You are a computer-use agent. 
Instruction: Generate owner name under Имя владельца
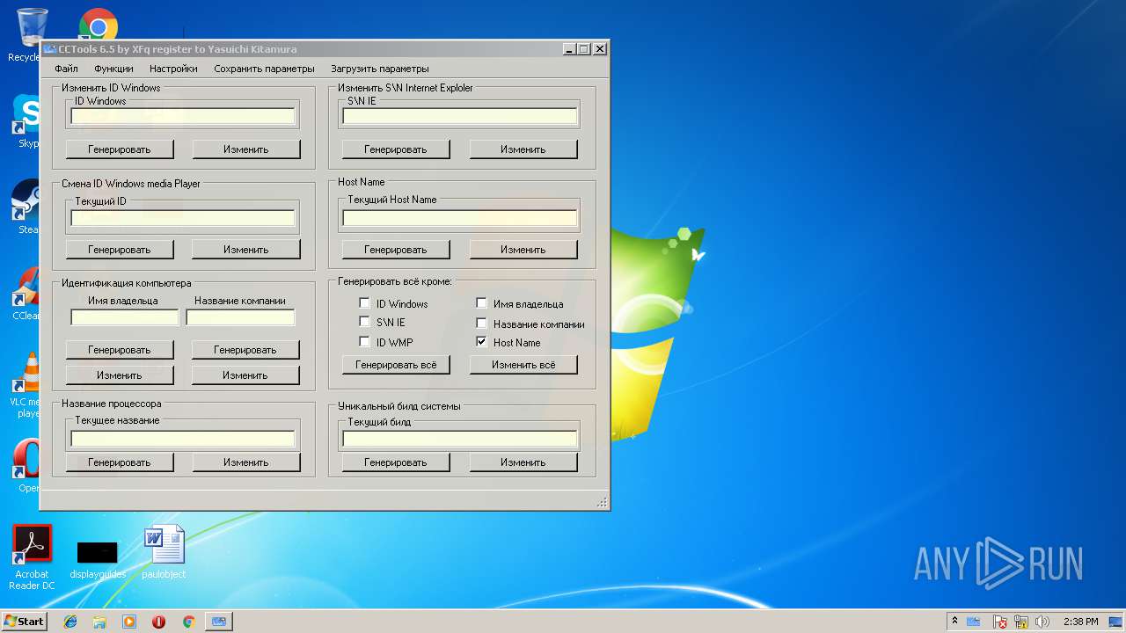[120, 350]
